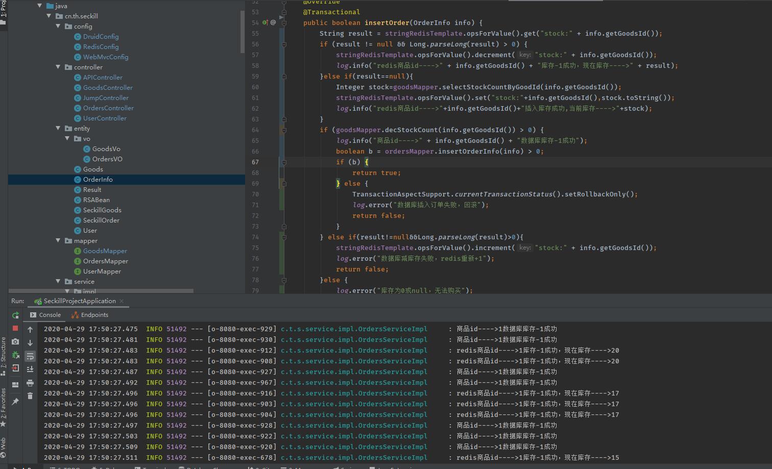
Task: Print console output with the printer icon
Action: pyautogui.click(x=30, y=383)
